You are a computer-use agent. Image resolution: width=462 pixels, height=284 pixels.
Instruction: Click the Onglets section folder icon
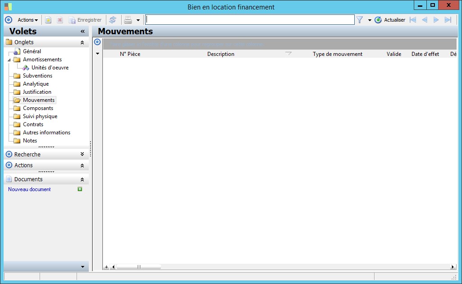click(x=9, y=42)
